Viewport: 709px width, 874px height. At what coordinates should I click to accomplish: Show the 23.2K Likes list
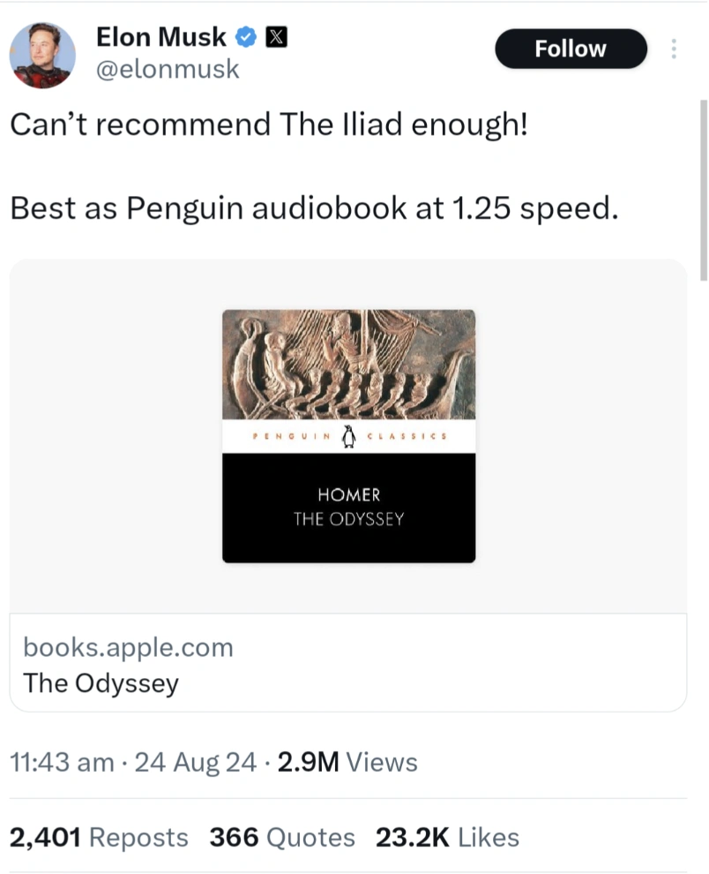point(447,837)
